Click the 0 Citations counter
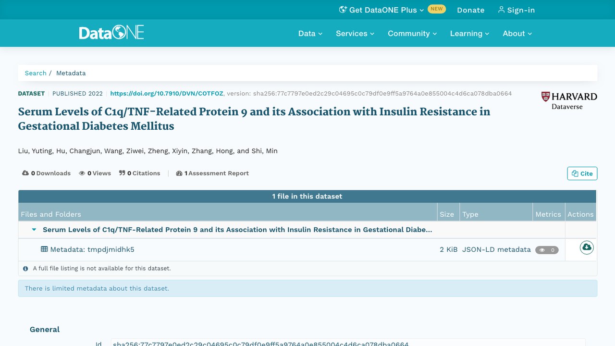This screenshot has height=346, width=615. click(x=140, y=173)
